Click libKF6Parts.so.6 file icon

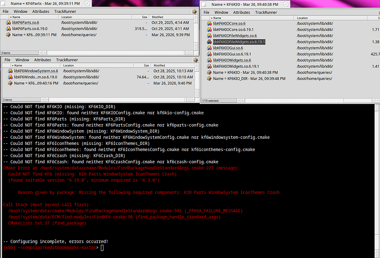(x=8, y=22)
